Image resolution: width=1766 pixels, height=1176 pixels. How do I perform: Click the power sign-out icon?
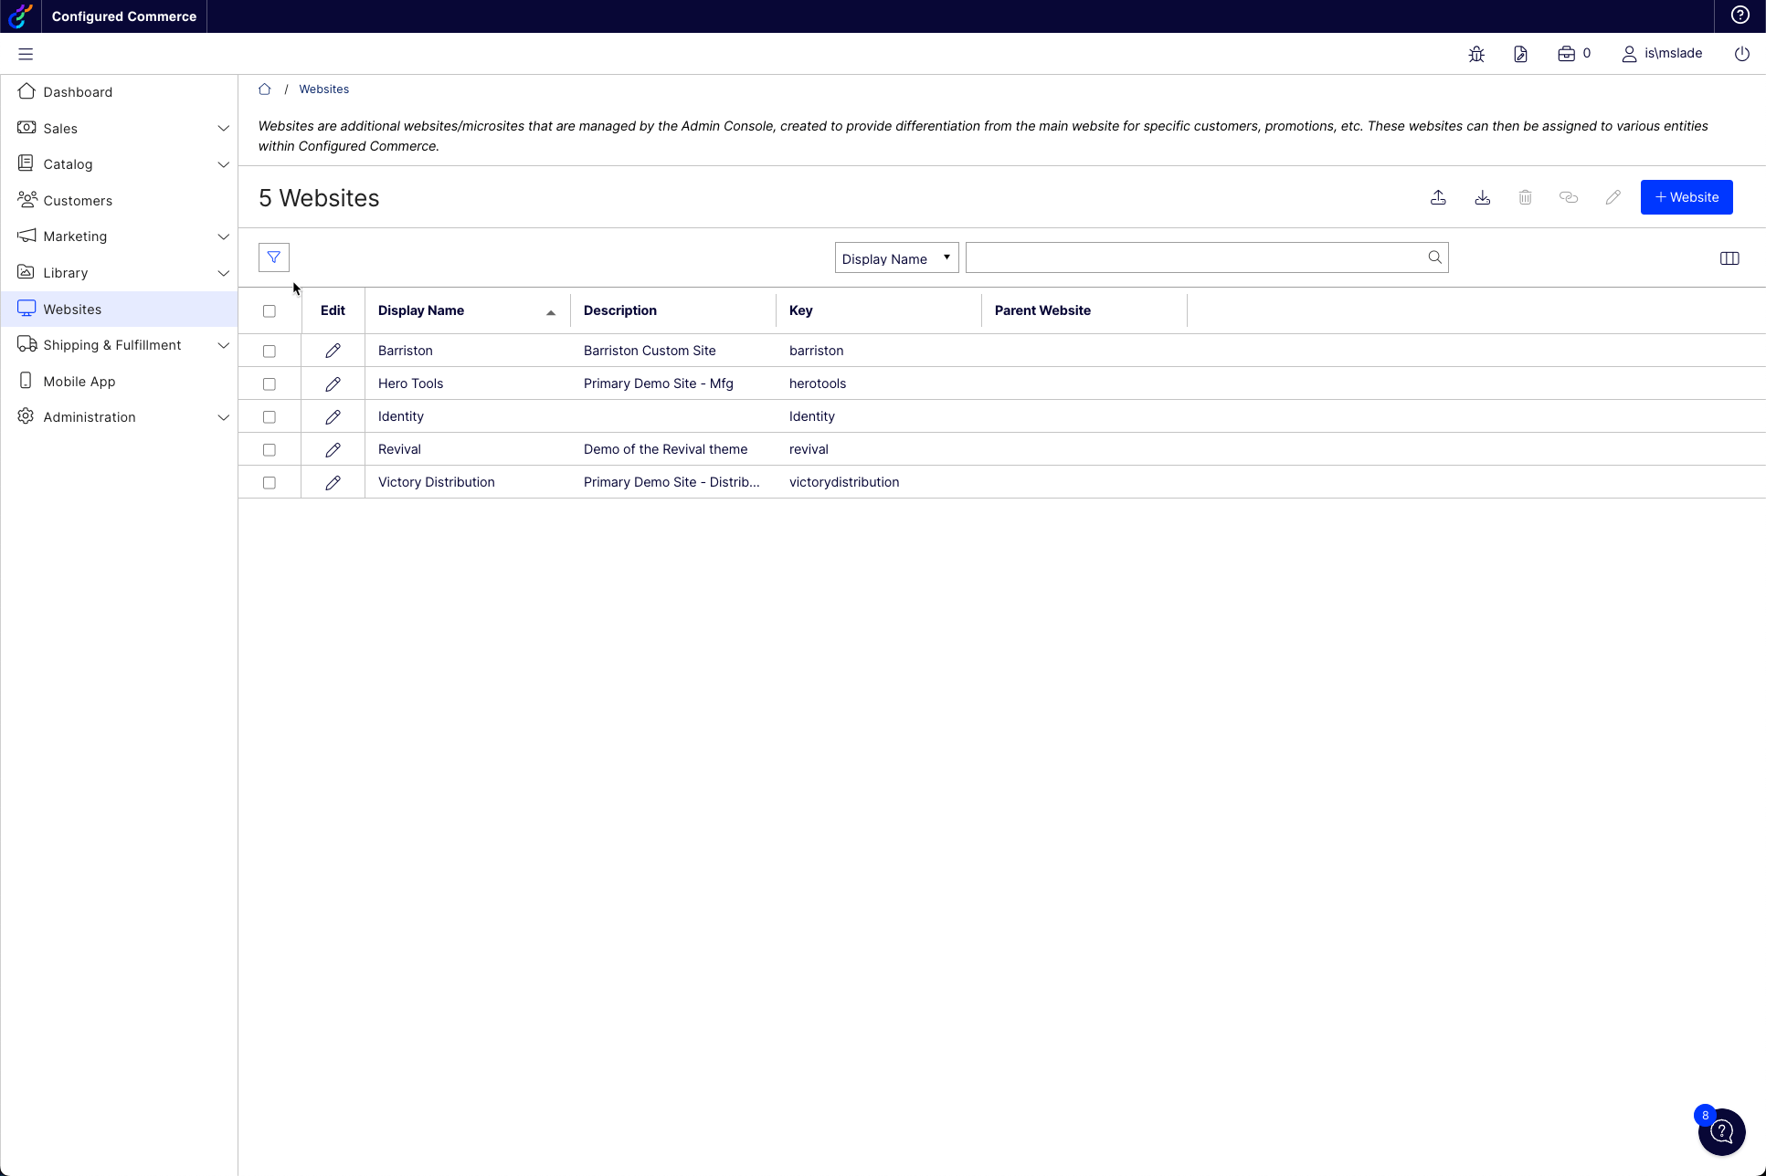tap(1741, 54)
